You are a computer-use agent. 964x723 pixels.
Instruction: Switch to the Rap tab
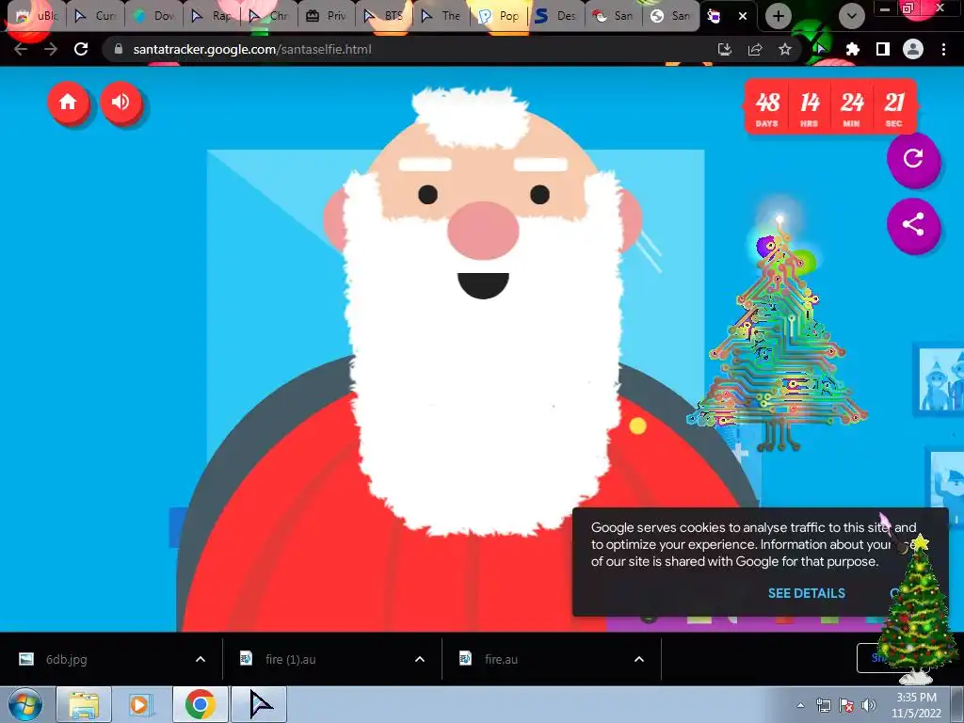[x=210, y=16]
